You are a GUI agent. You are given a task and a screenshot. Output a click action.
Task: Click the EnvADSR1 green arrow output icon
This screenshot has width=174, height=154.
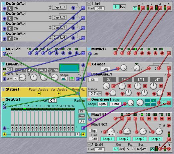[x=72, y=79]
